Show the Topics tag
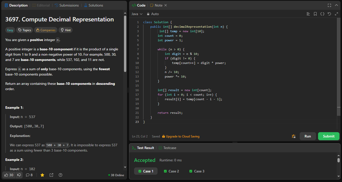Viewport: 342px width, 182px height. point(25,30)
